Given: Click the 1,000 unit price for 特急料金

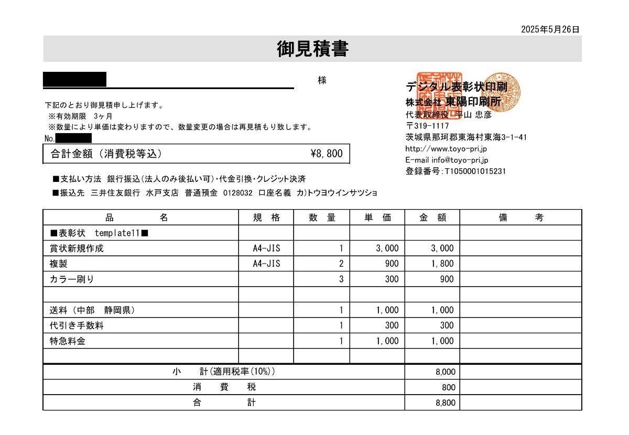Looking at the screenshot, I should tap(387, 341).
